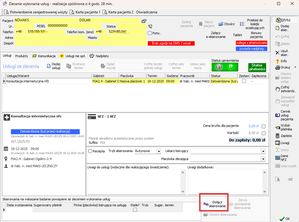Open Info help in right sidebar
299x222 pixels.
click(x=278, y=61)
